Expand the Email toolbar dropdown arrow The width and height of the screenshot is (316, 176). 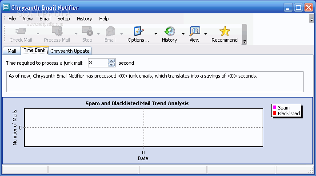click(x=121, y=34)
